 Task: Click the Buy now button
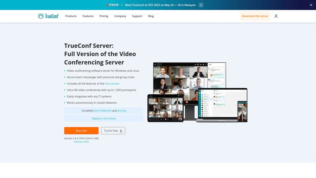(81, 131)
